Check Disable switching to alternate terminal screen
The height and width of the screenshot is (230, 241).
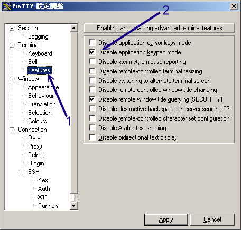[92, 81]
